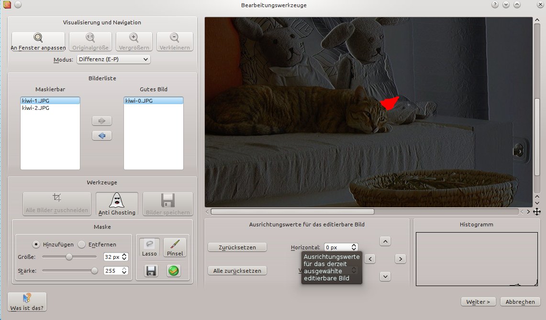Image resolution: width=546 pixels, height=320 pixels.
Task: Open the Modus dropdown Differenz (E-P)
Action: point(113,59)
